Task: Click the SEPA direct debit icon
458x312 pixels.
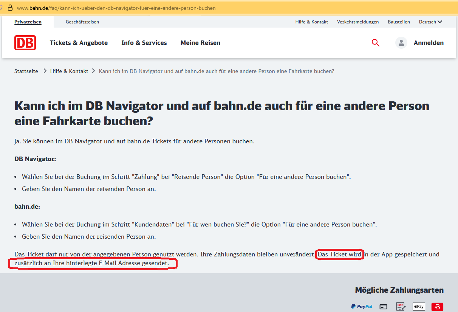Action: [x=401, y=306]
